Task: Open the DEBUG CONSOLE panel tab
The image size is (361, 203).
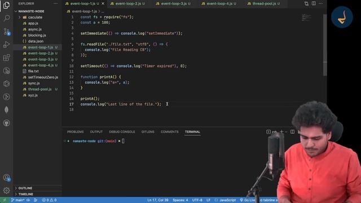Action: click(x=122, y=132)
